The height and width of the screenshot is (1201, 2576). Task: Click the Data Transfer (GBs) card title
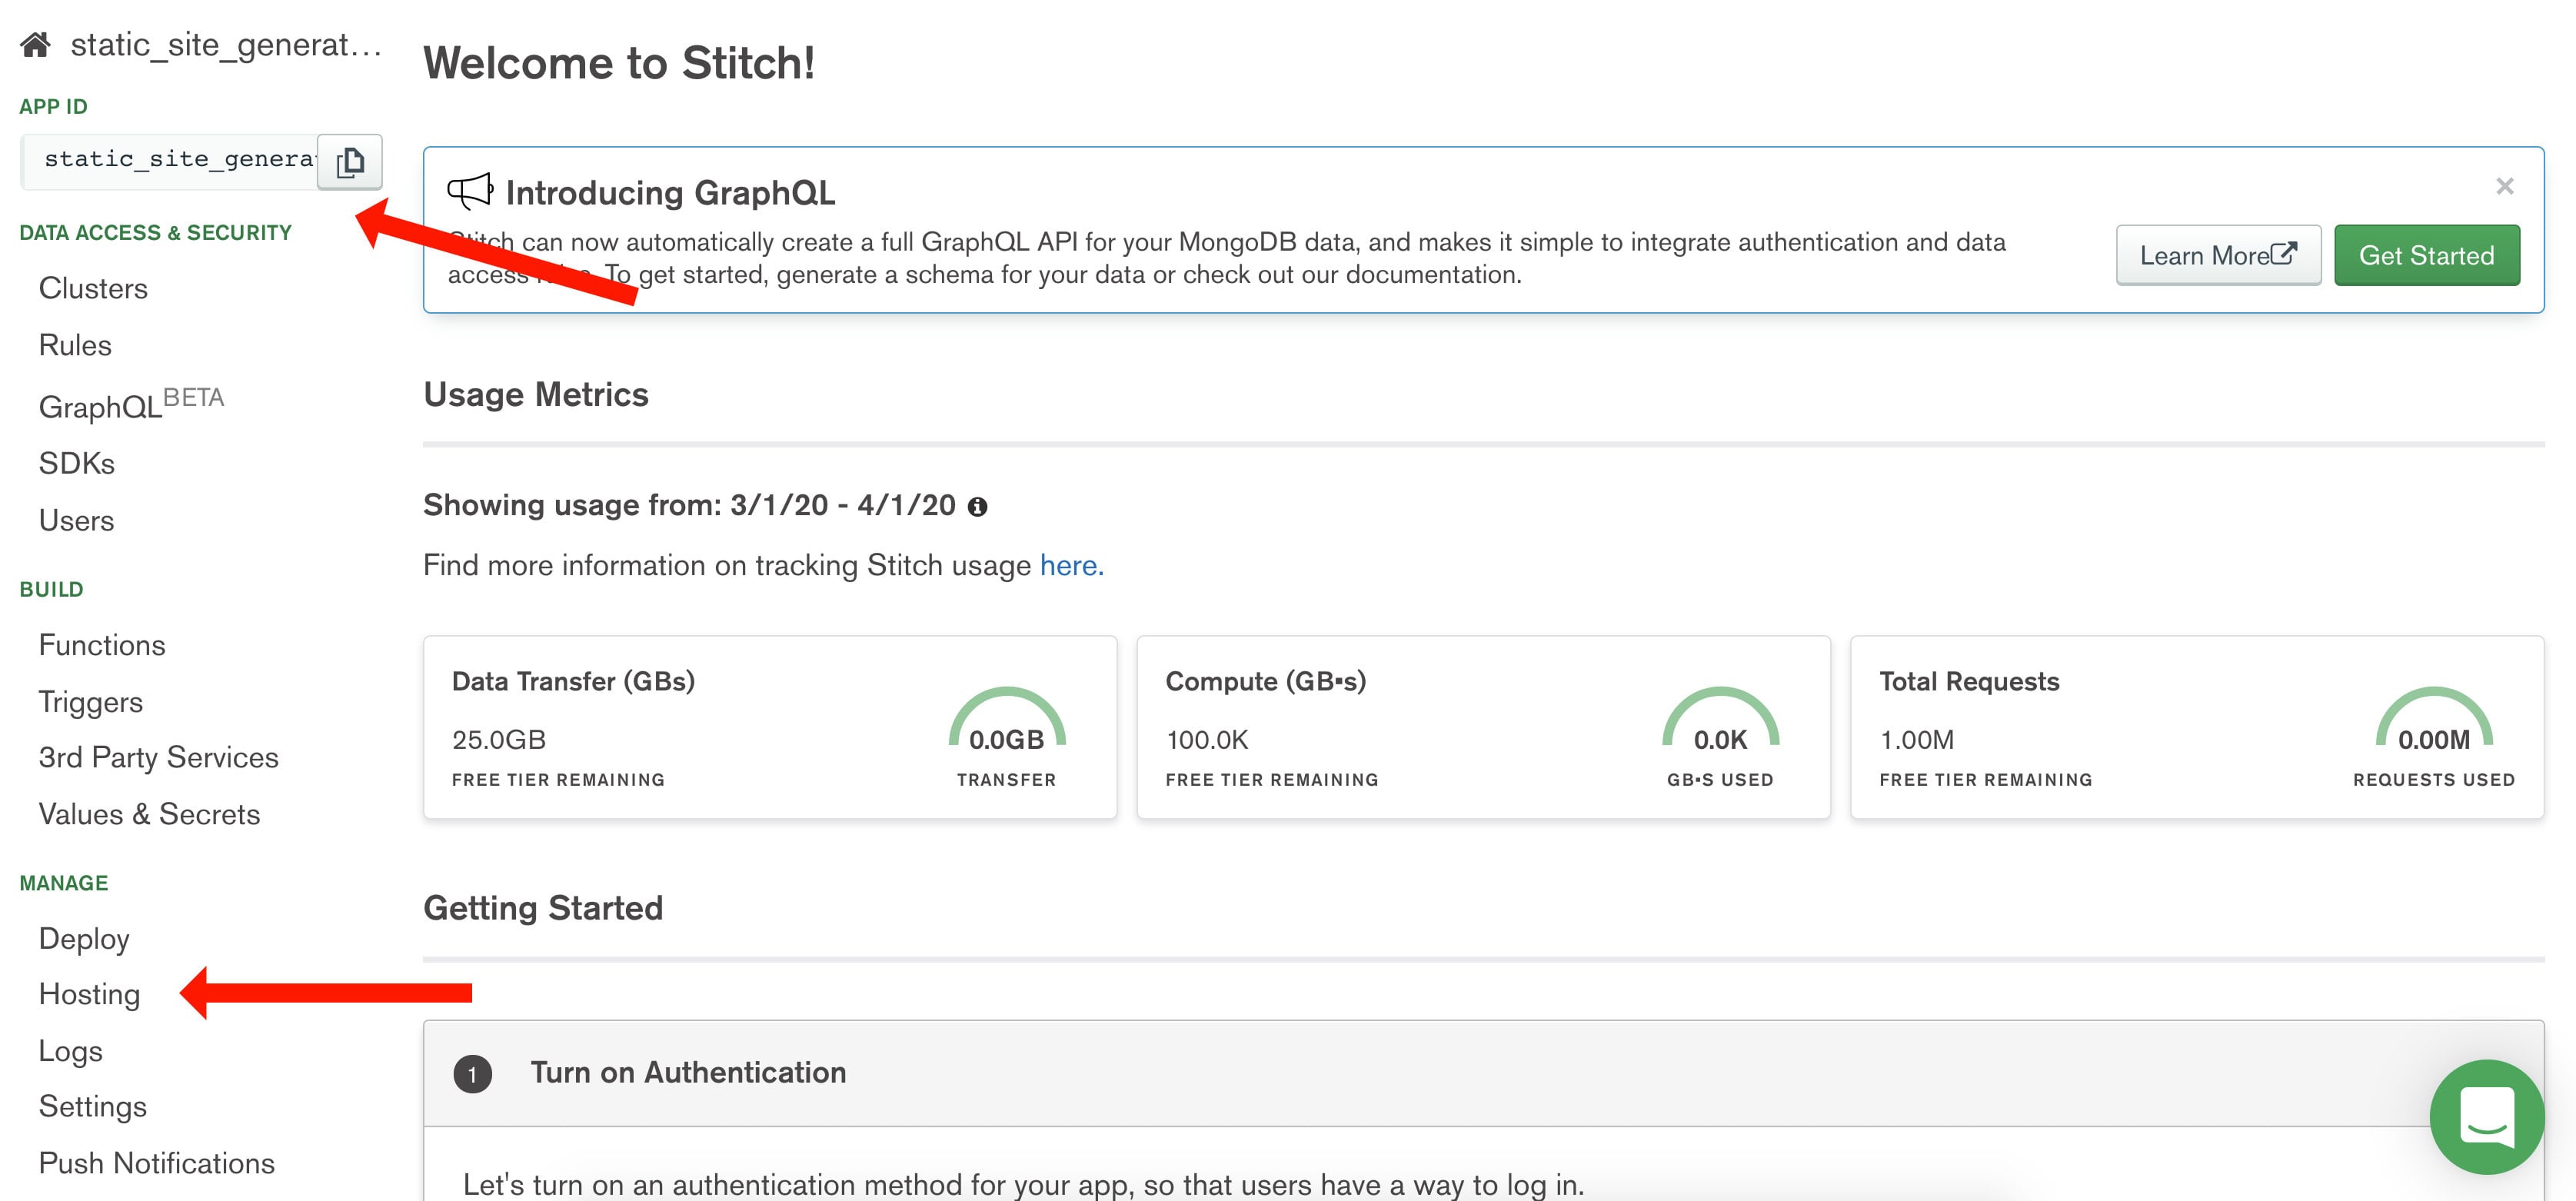tap(573, 681)
